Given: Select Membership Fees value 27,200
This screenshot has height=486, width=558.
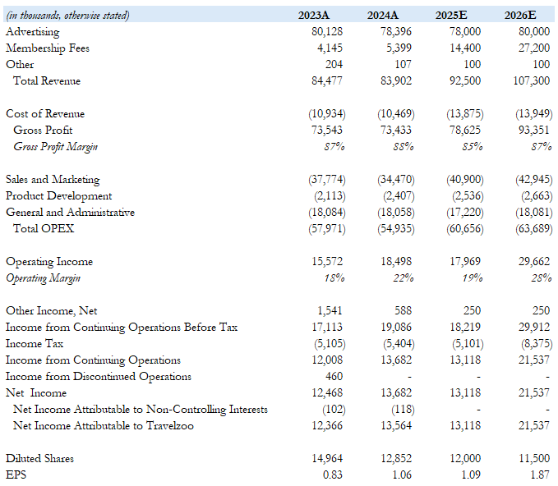Looking at the screenshot, I should pos(534,48).
